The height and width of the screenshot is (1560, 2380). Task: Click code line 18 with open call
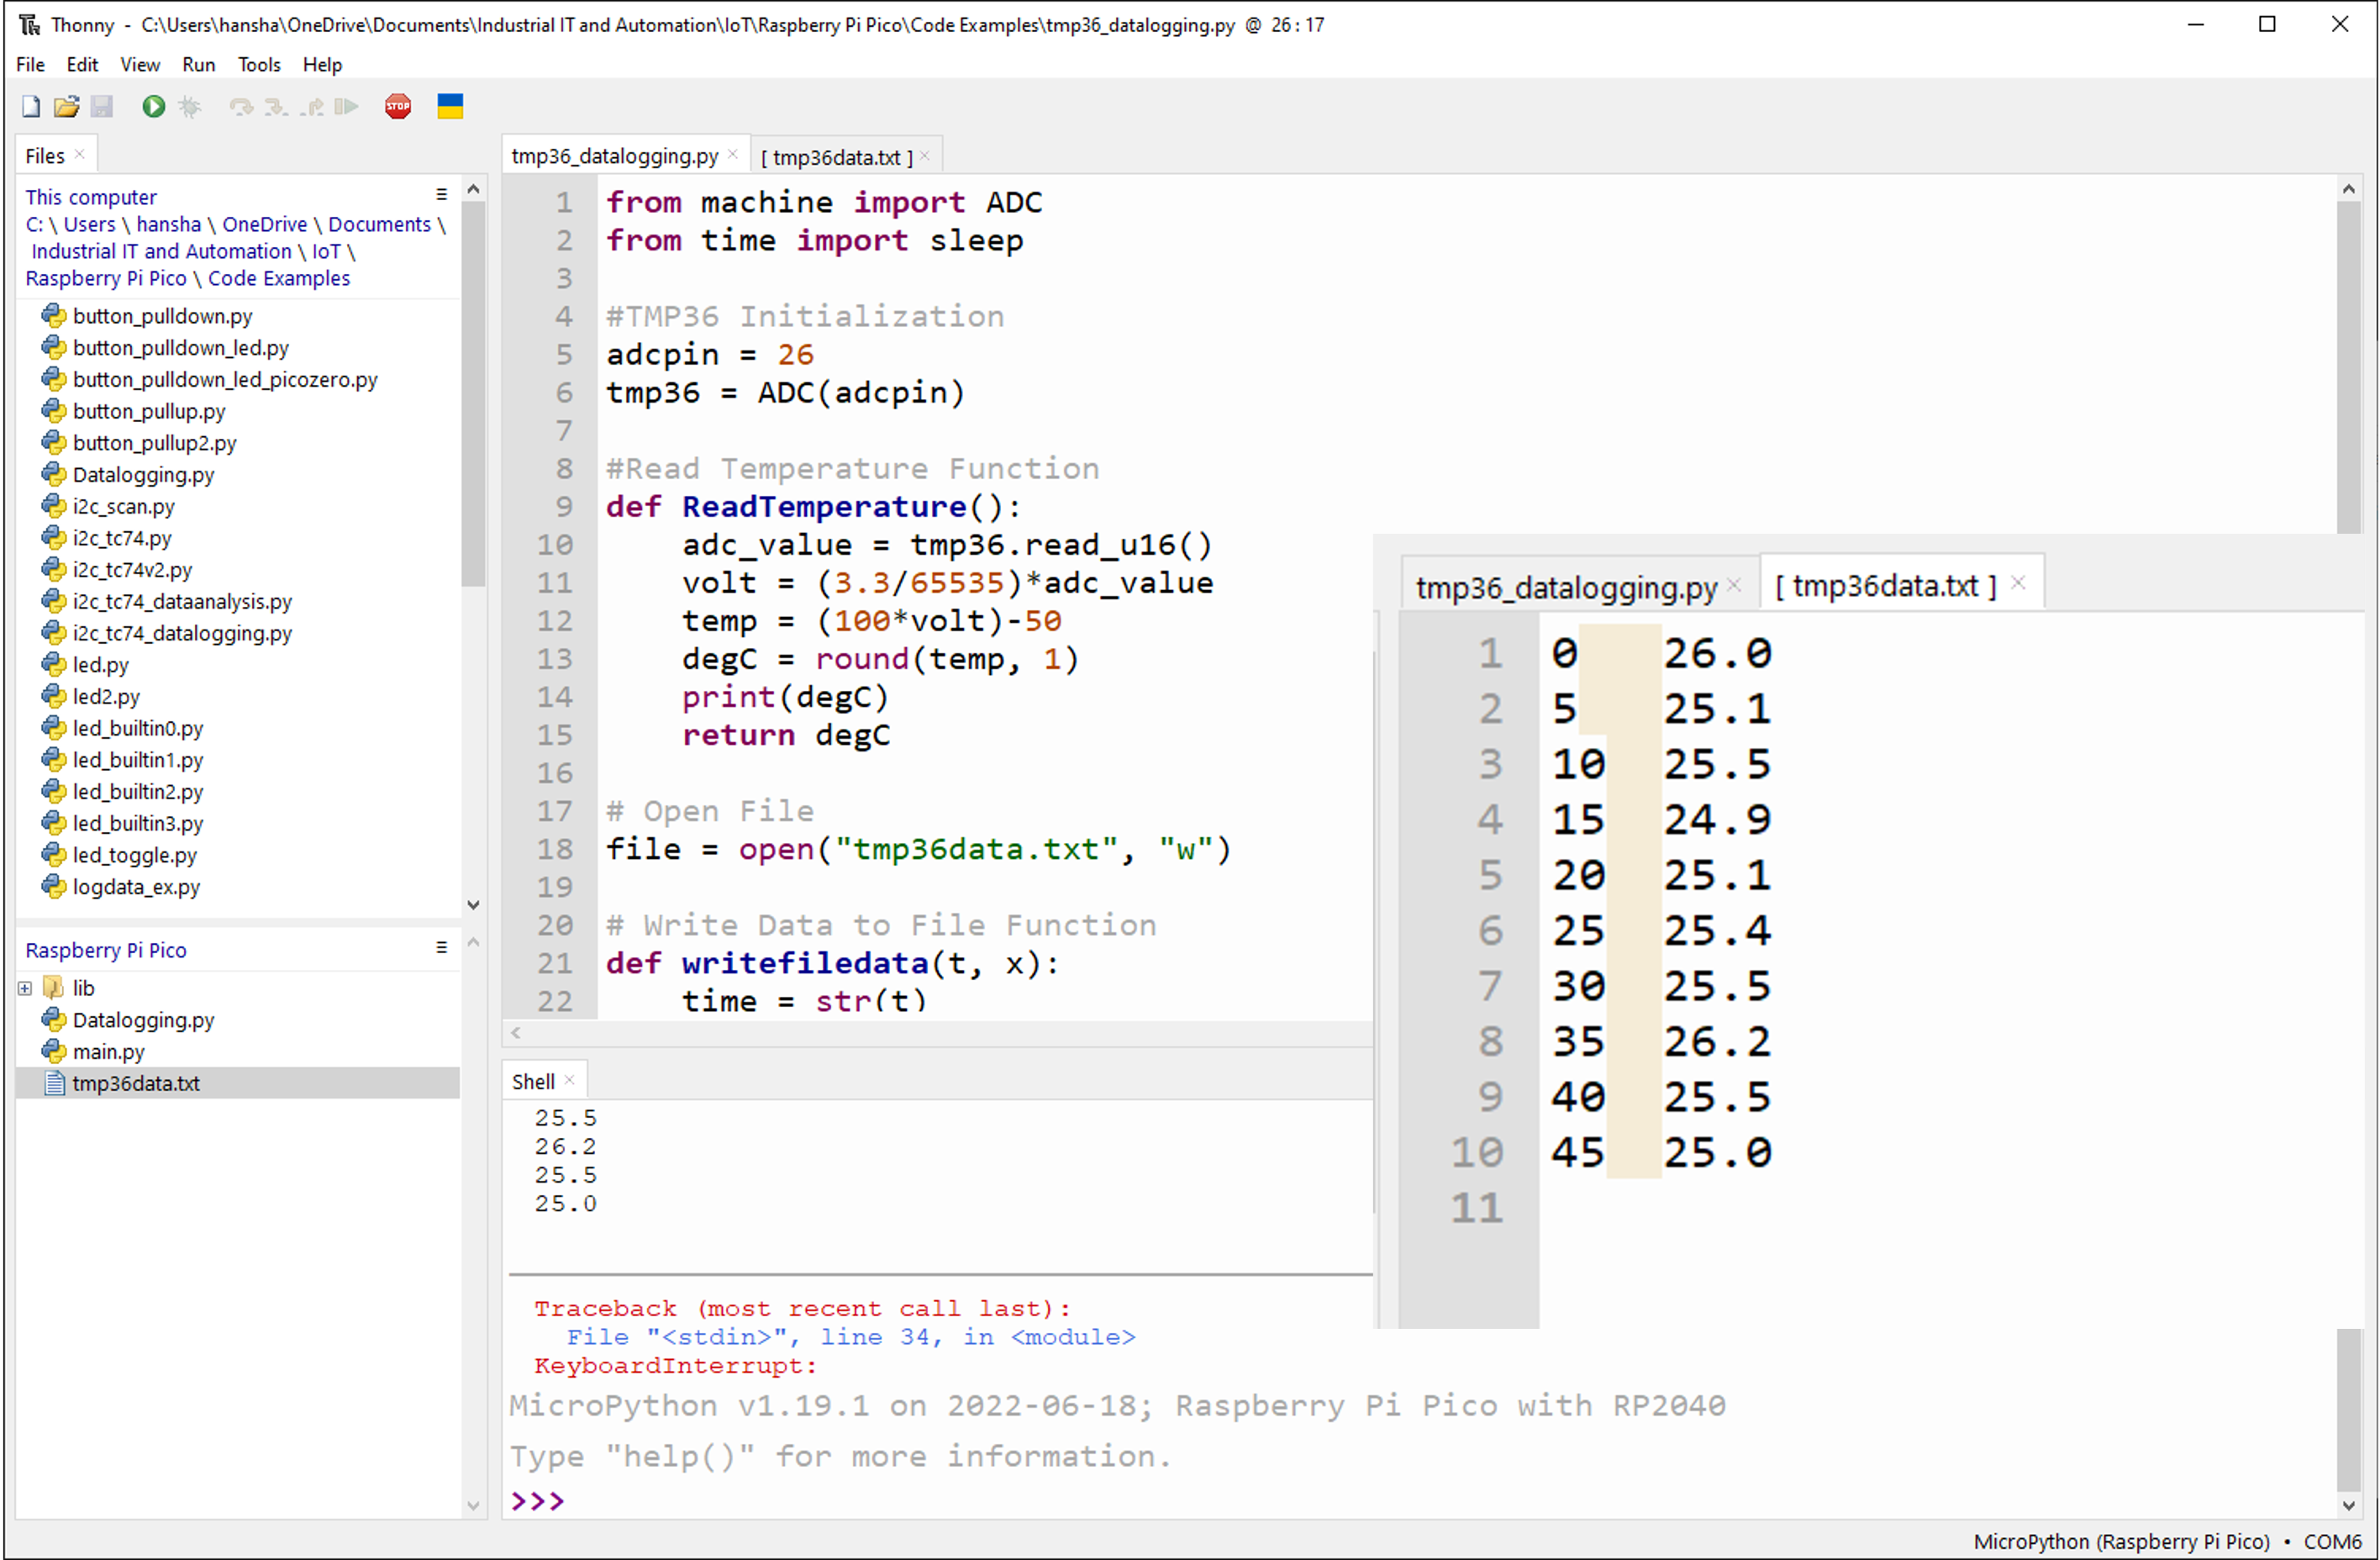[918, 849]
